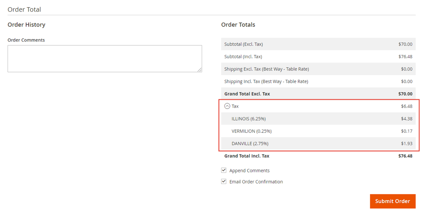The width and height of the screenshot is (423, 217).
Task: Click the Grand Total Incl. Tax amount
Action: 405,156
